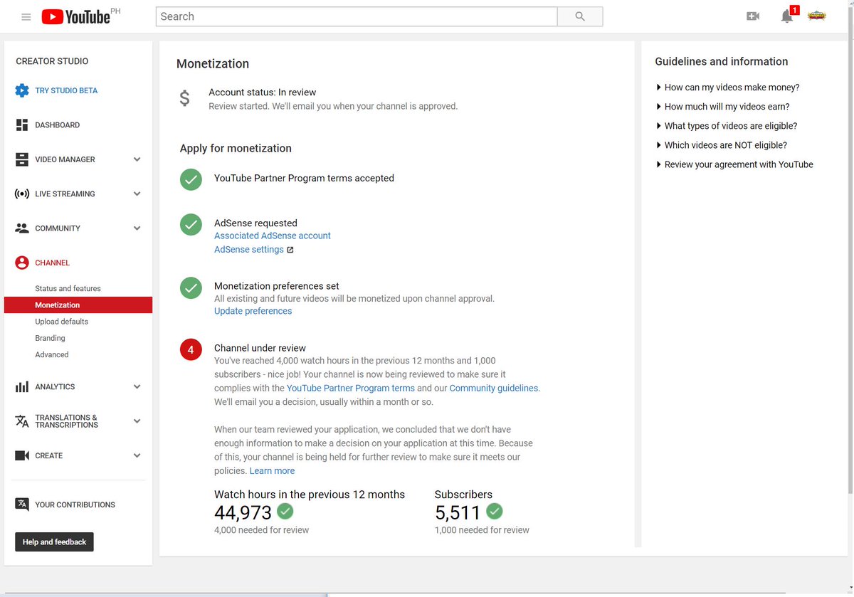This screenshot has width=854, height=597.
Task: Open Associated AdSense account link
Action: click(273, 236)
